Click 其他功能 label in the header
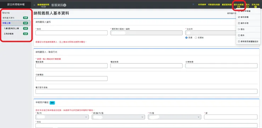 tap(256, 4)
